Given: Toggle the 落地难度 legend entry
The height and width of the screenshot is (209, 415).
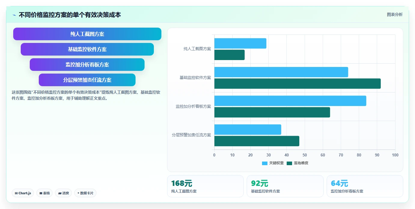Looking at the screenshot, I should (298, 163).
